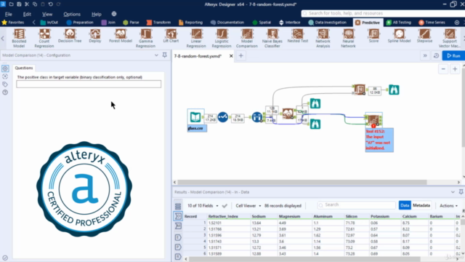
Task: Switch to the Preparation tool category
Action: click(x=80, y=23)
